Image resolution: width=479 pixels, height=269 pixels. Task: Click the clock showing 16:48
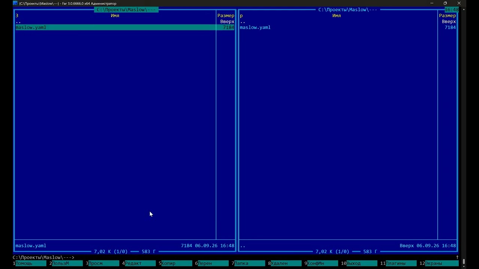[452, 10]
